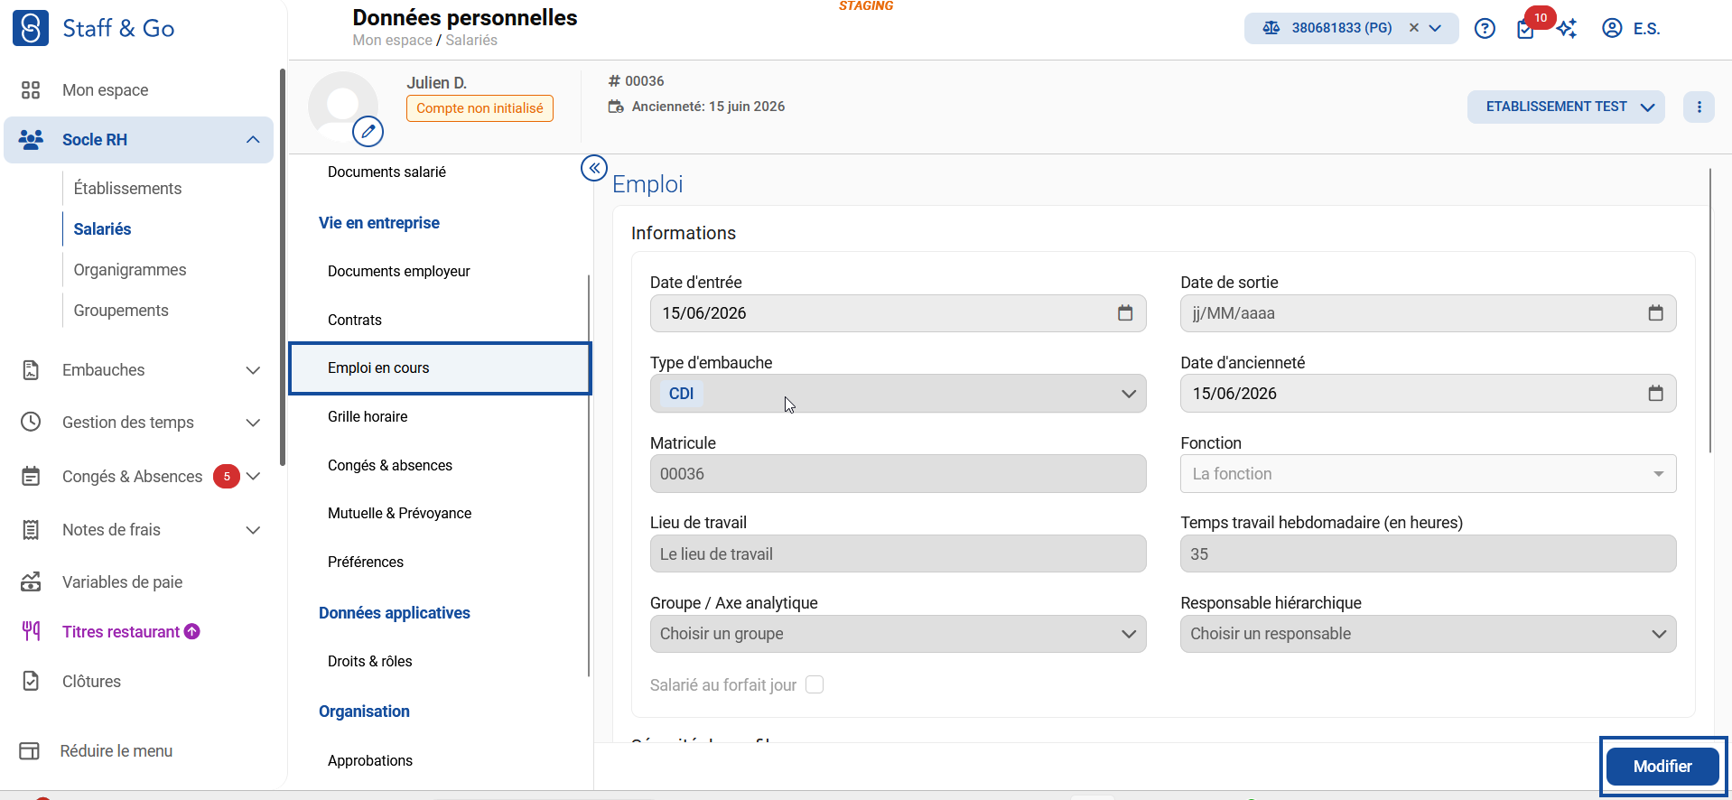This screenshot has width=1732, height=800.
Task: Open the Grille horaire section
Action: point(368,416)
